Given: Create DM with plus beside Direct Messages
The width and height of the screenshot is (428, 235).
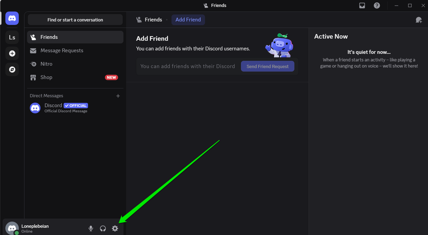Looking at the screenshot, I should coord(118,96).
